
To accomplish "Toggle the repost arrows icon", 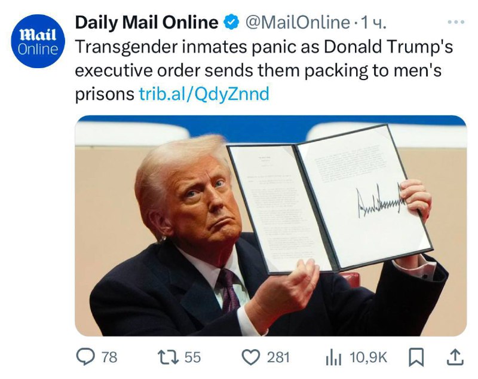I will tap(168, 357).
